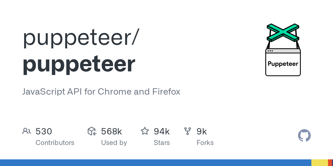Click the Contributors label

coord(55,143)
